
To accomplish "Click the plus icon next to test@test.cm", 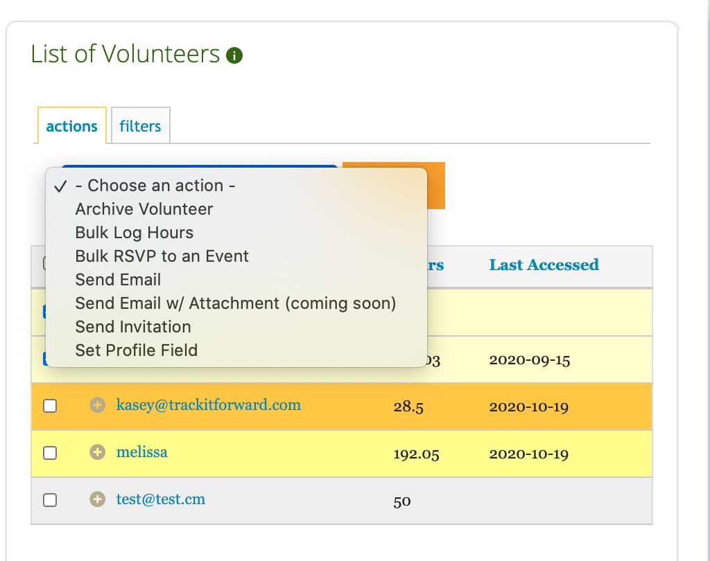I will [x=97, y=499].
